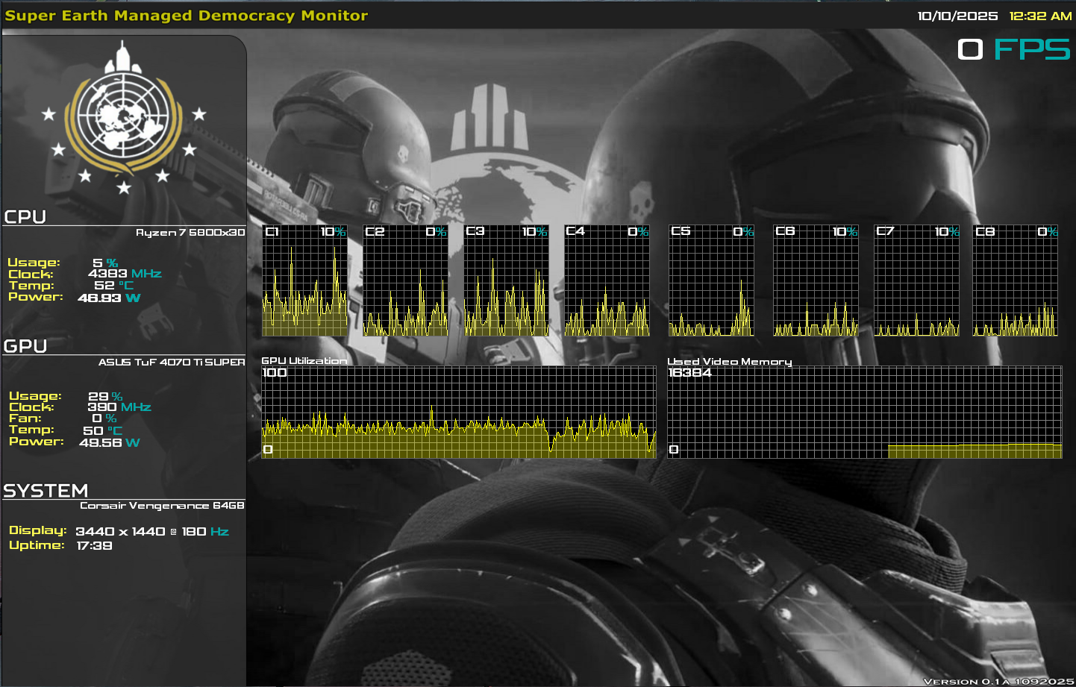This screenshot has width=1076, height=687.
Task: Select the C7 core usage graph
Action: 916,280
